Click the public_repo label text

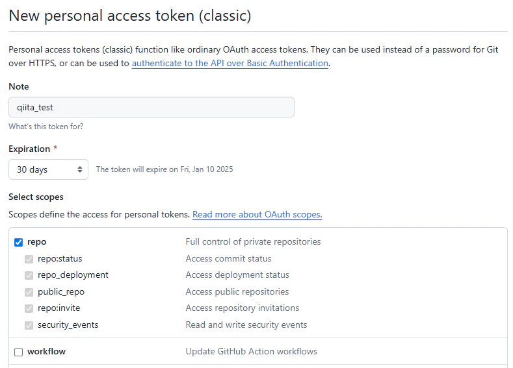pos(61,291)
